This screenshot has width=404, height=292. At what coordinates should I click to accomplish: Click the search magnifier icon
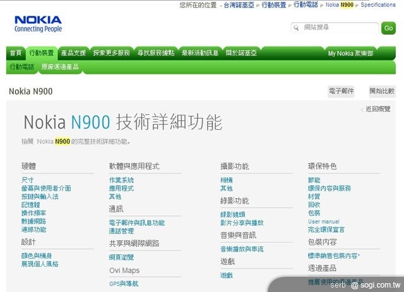[x=296, y=28]
